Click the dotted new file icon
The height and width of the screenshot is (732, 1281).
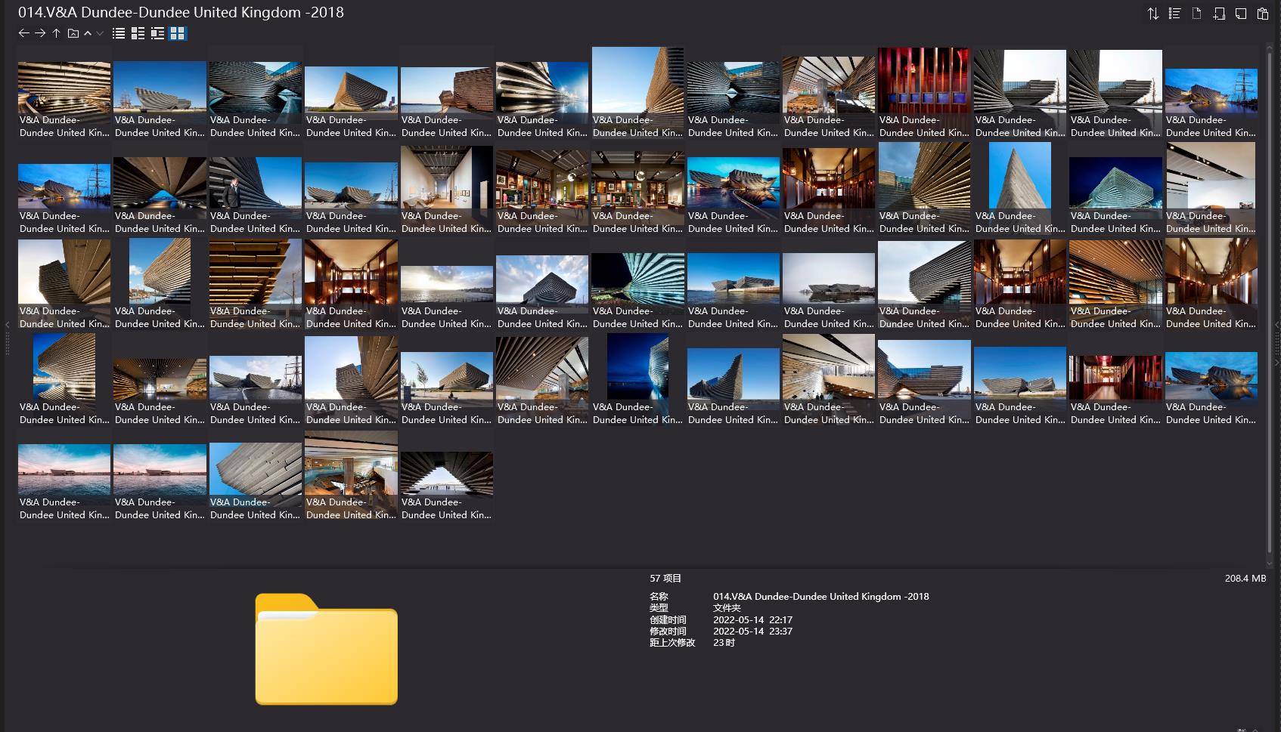point(1196,14)
